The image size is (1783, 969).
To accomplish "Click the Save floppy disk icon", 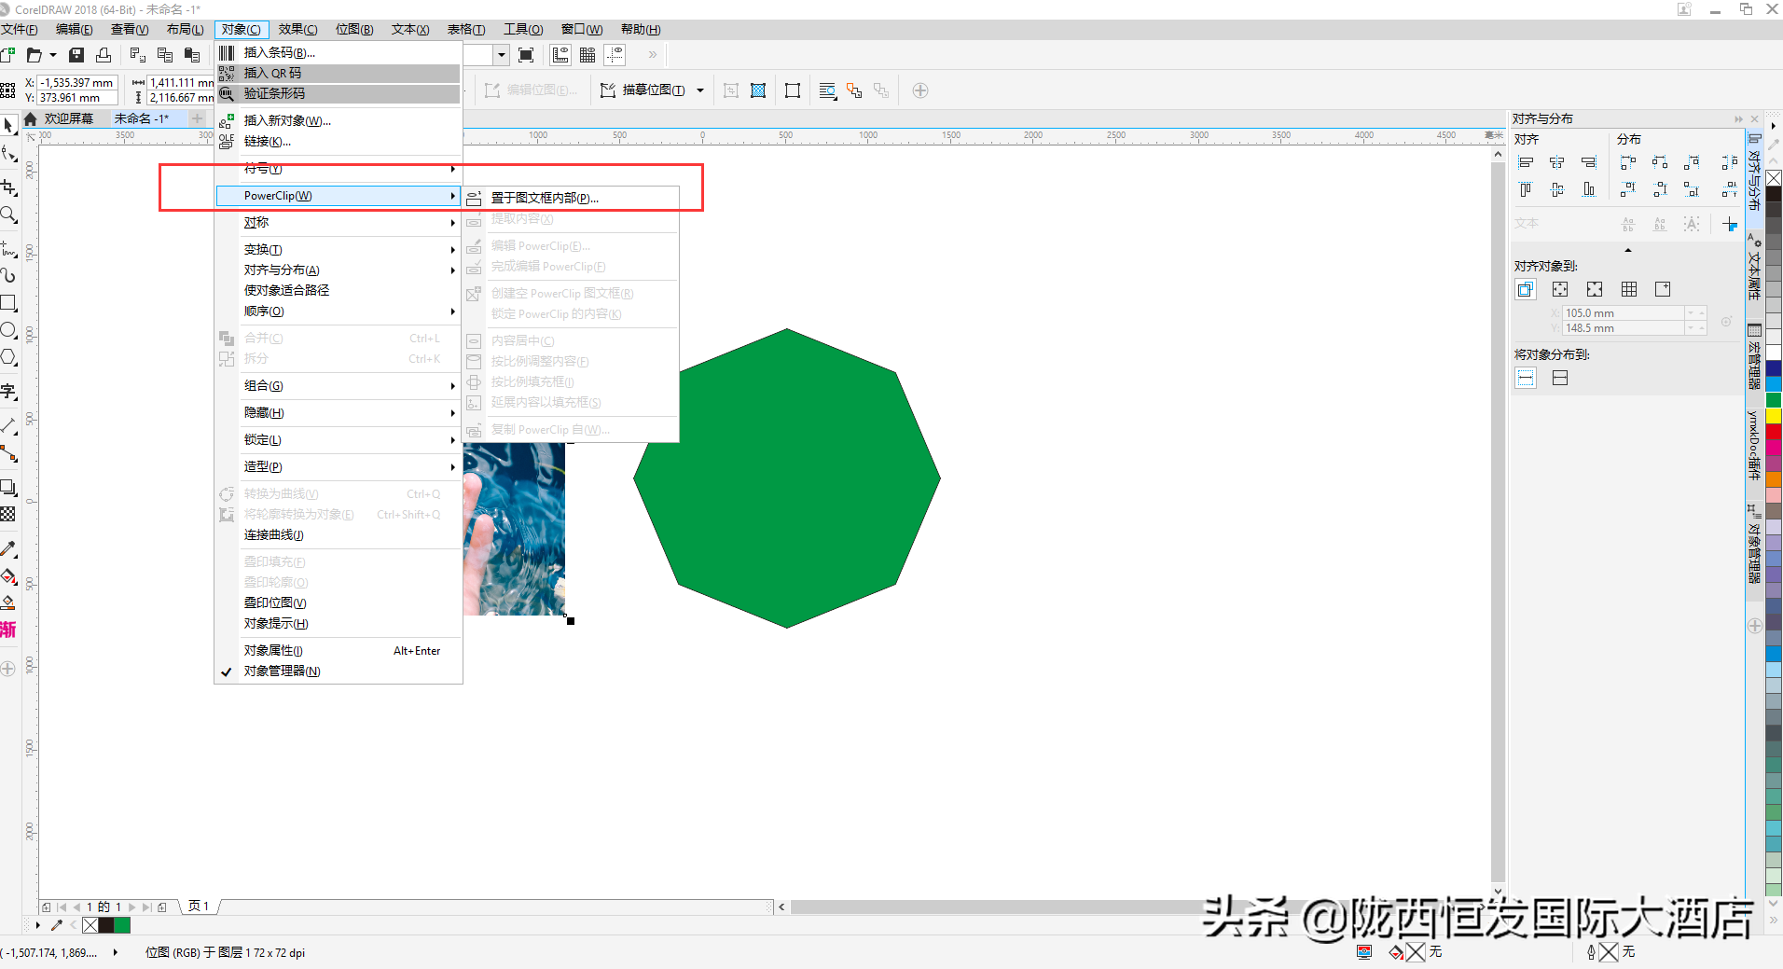I will (x=76, y=55).
